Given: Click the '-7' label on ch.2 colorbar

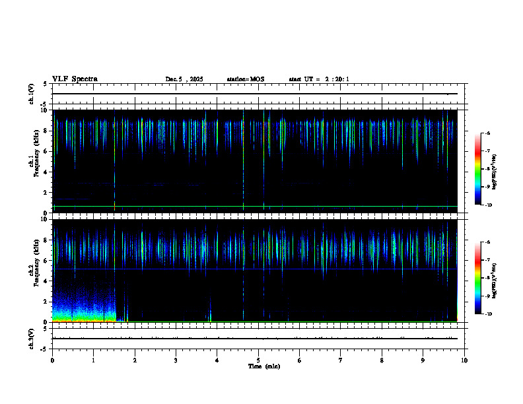Looking at the screenshot, I should coord(487,260).
